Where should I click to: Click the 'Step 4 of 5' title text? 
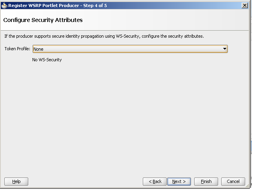pos(95,5)
